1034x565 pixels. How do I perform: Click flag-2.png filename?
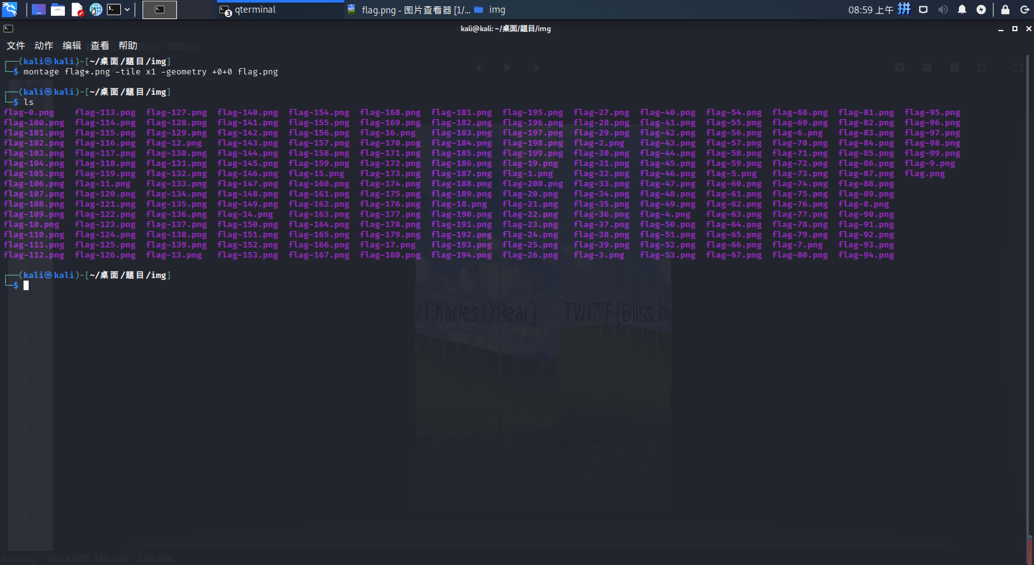coord(599,143)
